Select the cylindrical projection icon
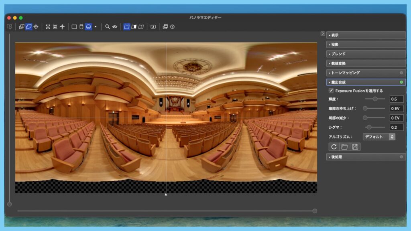 pos(81,27)
